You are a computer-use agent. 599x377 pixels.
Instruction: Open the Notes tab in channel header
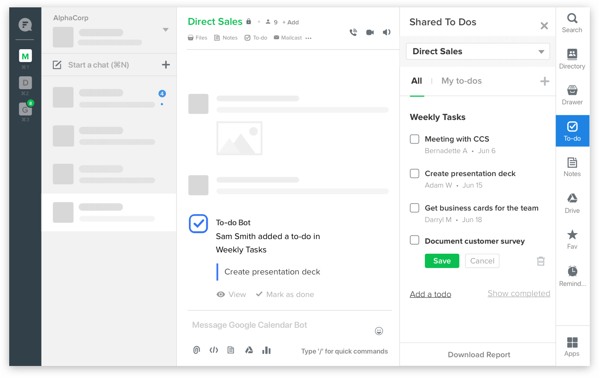(x=226, y=38)
